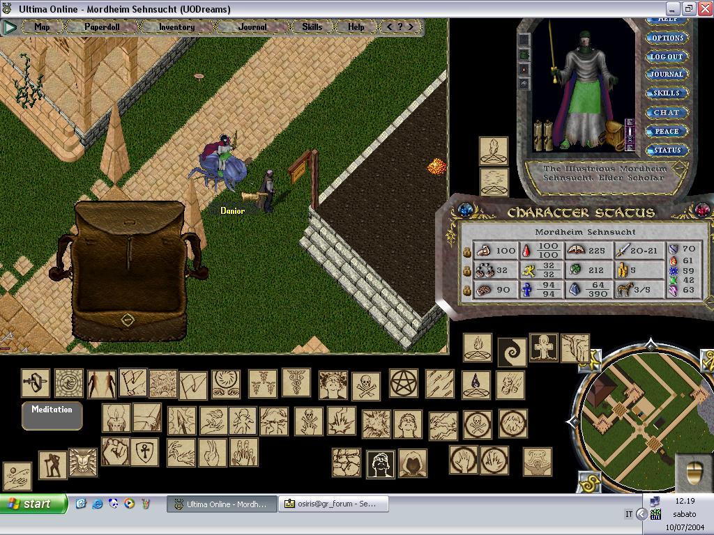
Task: Open JOURNAL from the paperdoll buttons
Action: (x=667, y=74)
